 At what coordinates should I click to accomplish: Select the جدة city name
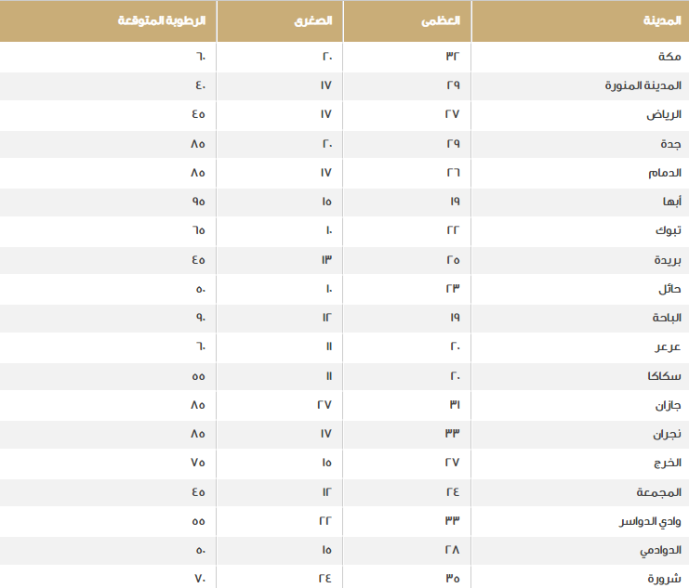tap(670, 144)
